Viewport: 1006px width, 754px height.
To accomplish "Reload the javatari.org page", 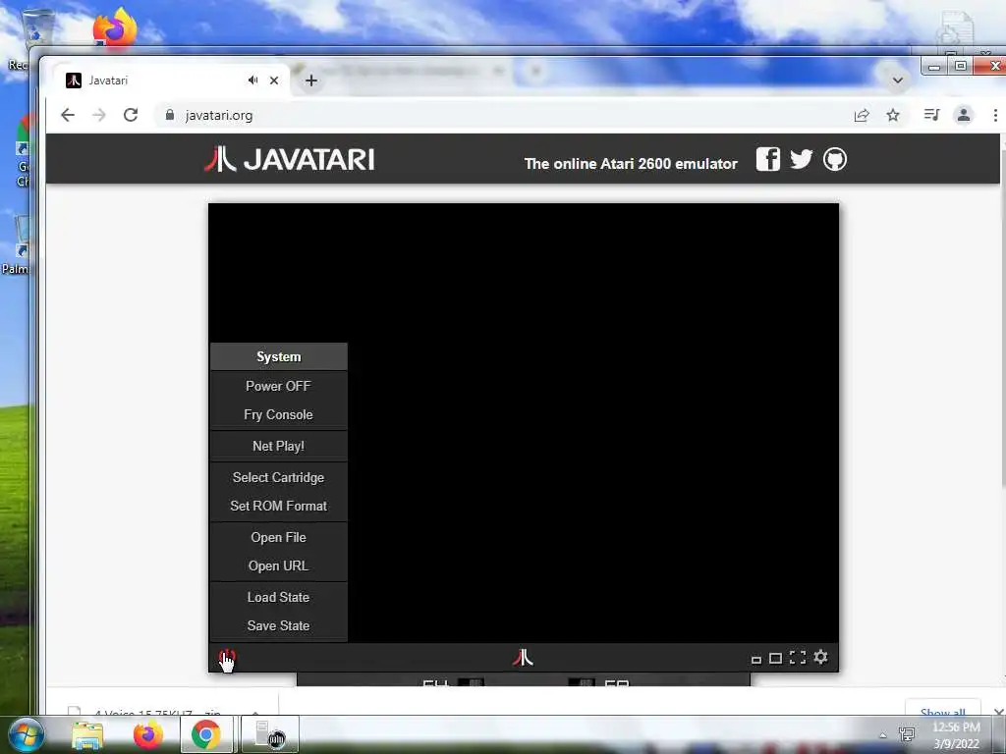I will pos(131,115).
